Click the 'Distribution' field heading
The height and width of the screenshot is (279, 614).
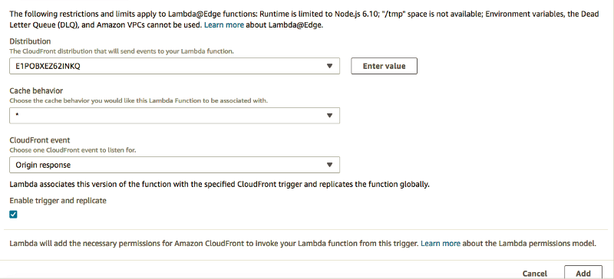(x=30, y=41)
